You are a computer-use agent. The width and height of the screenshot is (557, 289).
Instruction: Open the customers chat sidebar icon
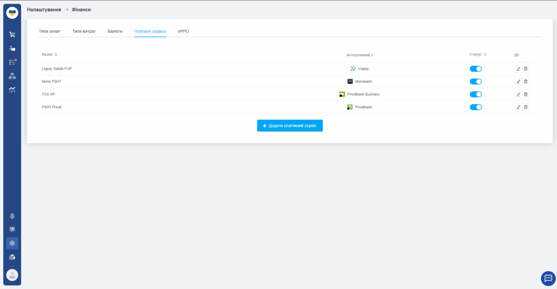click(12, 48)
